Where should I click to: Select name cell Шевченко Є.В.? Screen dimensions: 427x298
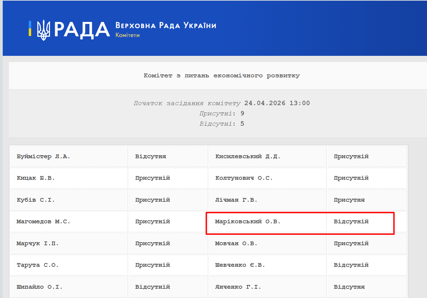coord(267,265)
